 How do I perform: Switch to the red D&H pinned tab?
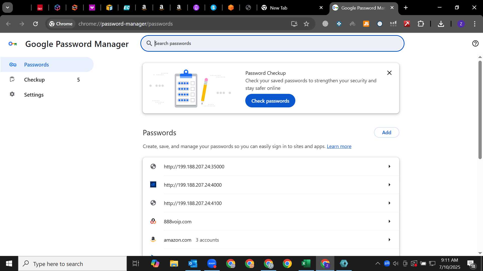[x=40, y=8]
